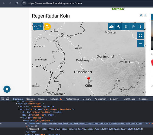
Task: Select the lightning bolt layer
Action: click(140, 27)
